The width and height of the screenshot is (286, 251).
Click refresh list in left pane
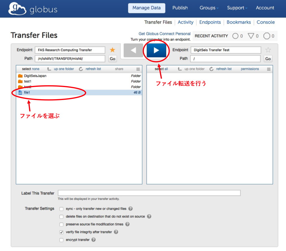93,69
